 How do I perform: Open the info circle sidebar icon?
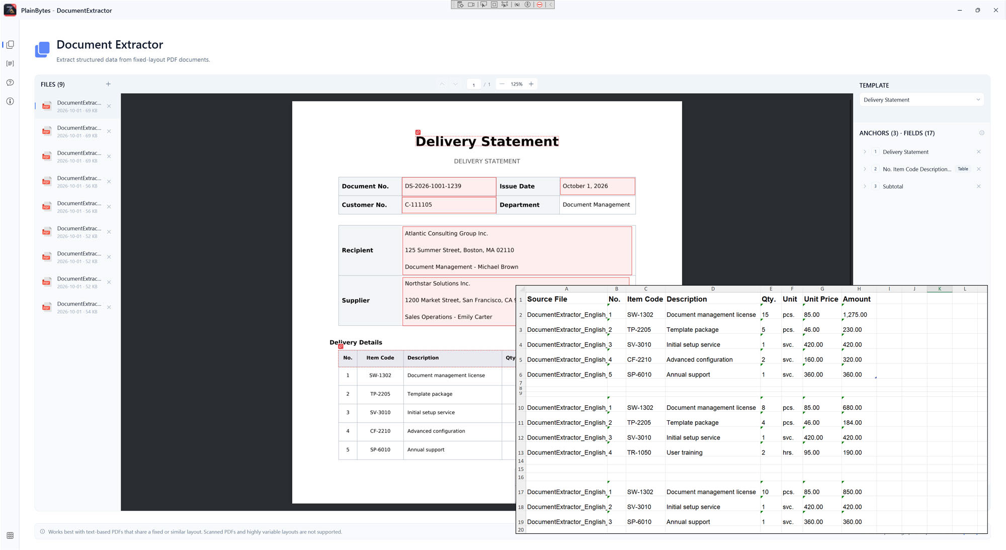coord(10,101)
